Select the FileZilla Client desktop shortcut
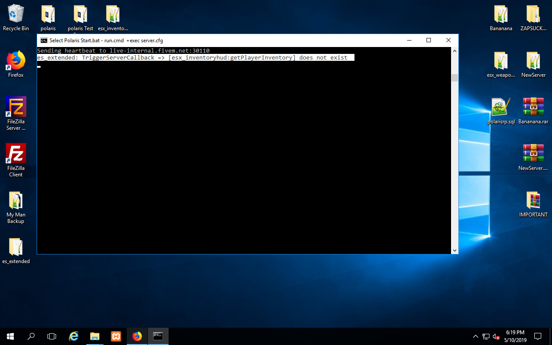This screenshot has height=345, width=552. (16, 160)
